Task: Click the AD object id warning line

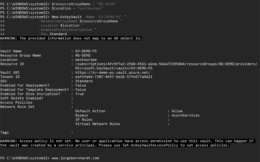Action: point(71,38)
